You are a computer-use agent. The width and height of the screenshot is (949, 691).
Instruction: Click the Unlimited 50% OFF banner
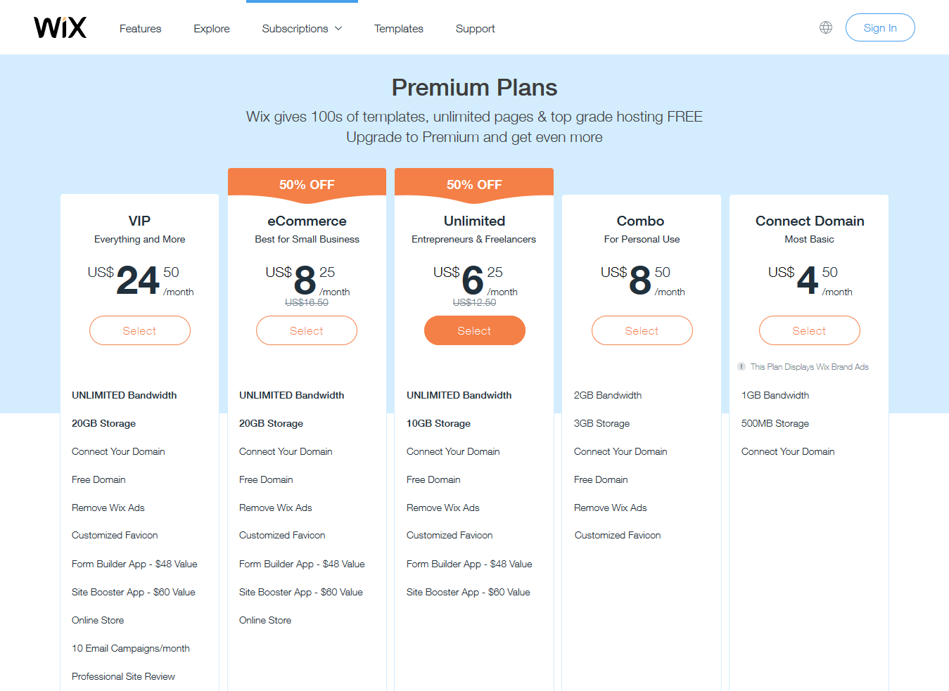coord(474,184)
